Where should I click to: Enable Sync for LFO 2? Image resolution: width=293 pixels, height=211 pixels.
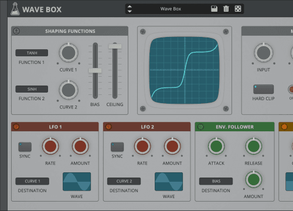click(x=117, y=147)
